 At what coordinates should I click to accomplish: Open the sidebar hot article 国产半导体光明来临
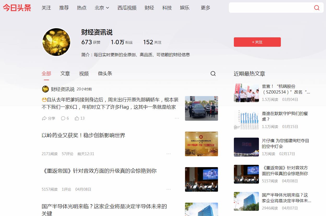click(287, 198)
